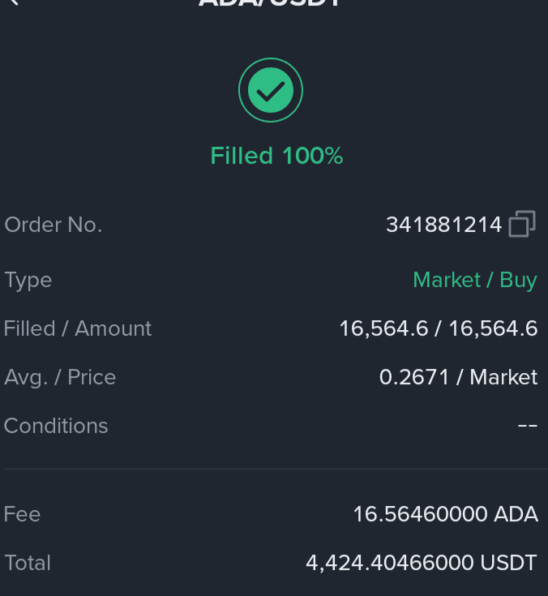548x596 pixels.
Task: Select the filled amount 16,564.6 / 16,564.6
Action: pos(439,328)
